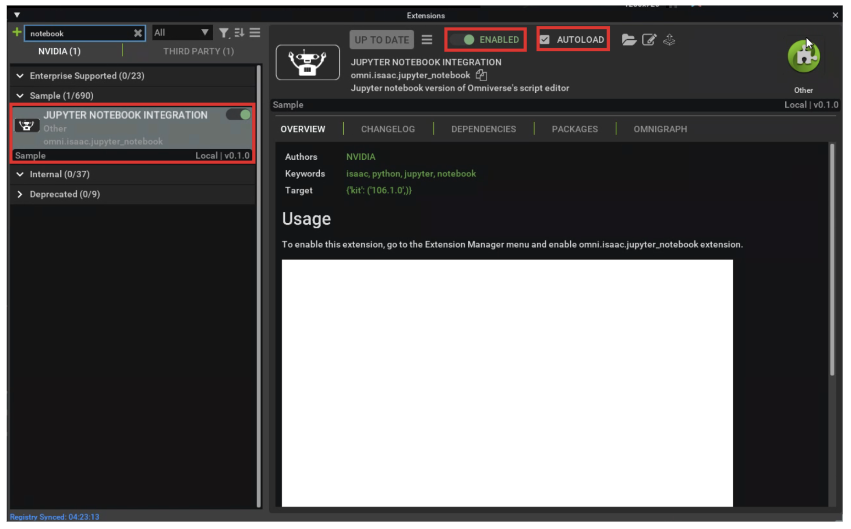Click the Target kit 106.1.0 value
Image resolution: width=851 pixels, height=529 pixels.
click(379, 190)
